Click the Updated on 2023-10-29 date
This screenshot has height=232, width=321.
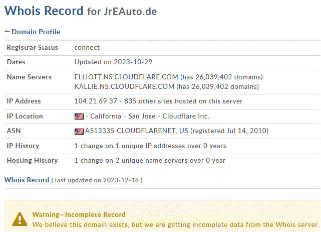pyautogui.click(x=113, y=62)
